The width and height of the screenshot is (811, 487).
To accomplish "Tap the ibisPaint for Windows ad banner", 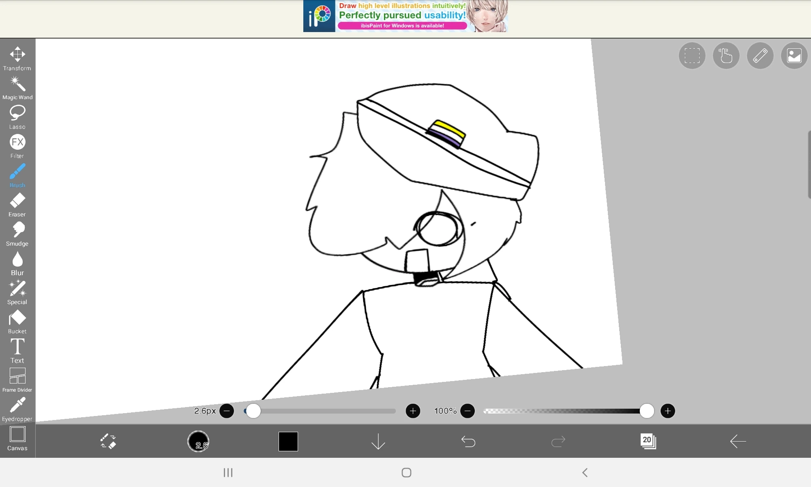I will (405, 16).
